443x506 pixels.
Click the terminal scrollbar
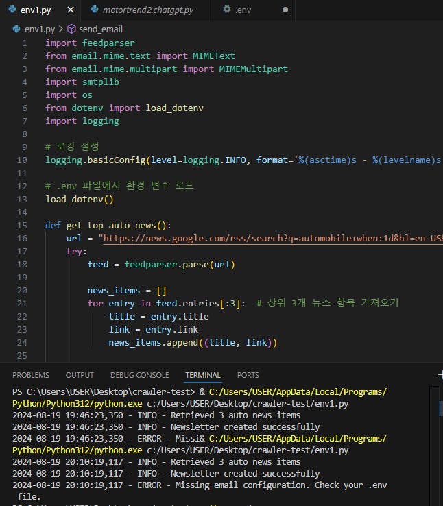440,407
